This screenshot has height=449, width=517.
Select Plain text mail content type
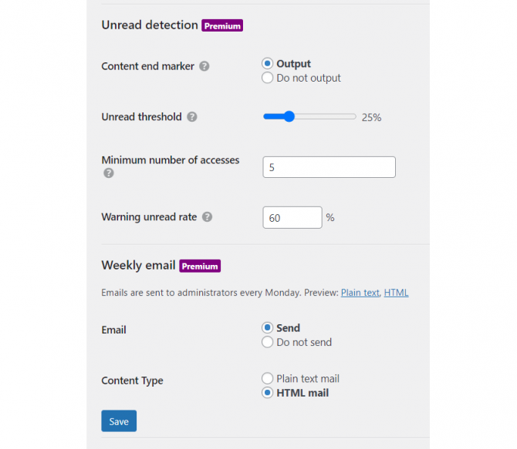(x=267, y=378)
